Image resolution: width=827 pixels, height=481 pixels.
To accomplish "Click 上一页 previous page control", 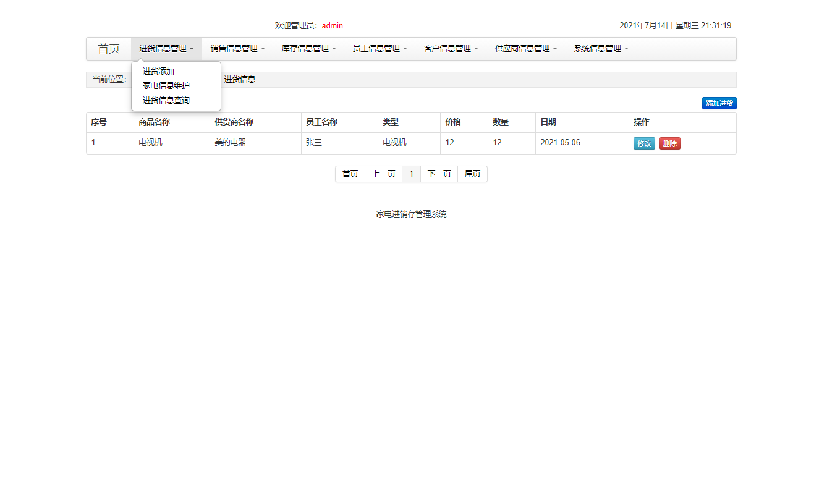I will pyautogui.click(x=383, y=174).
